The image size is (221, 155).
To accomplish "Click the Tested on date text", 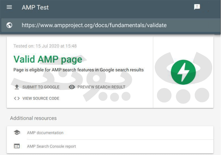I will pos(45,46).
